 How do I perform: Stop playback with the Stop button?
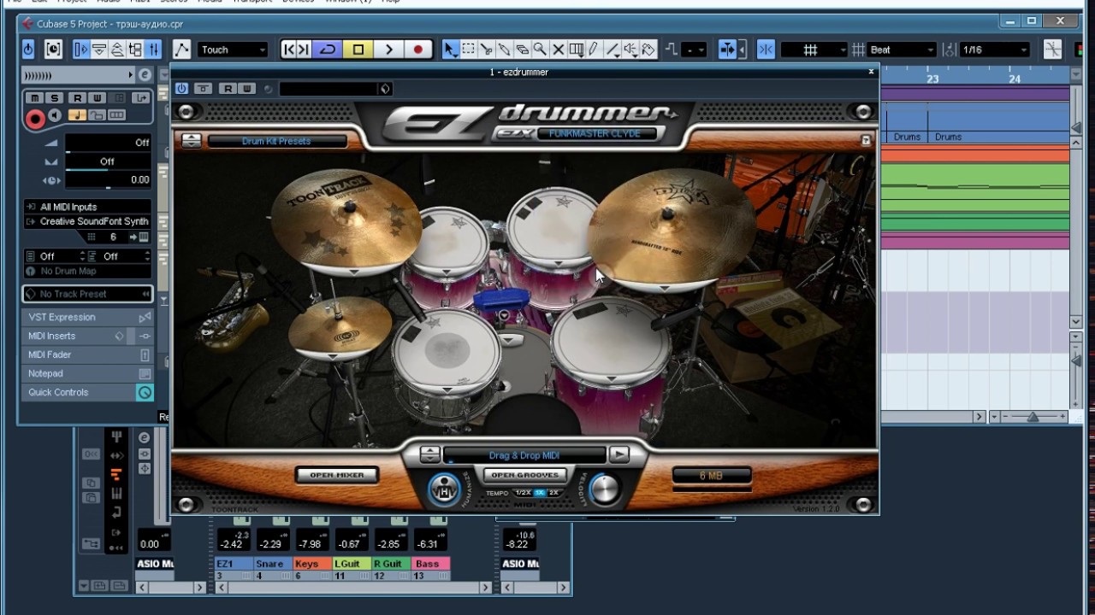click(x=358, y=50)
